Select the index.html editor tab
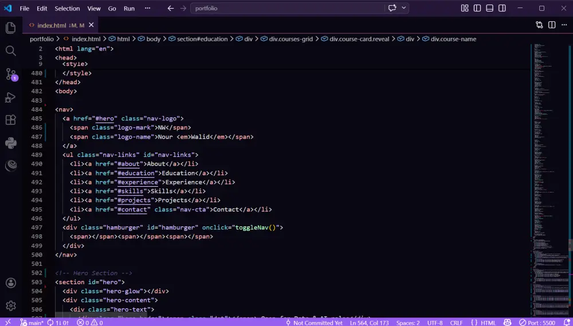 (x=60, y=25)
